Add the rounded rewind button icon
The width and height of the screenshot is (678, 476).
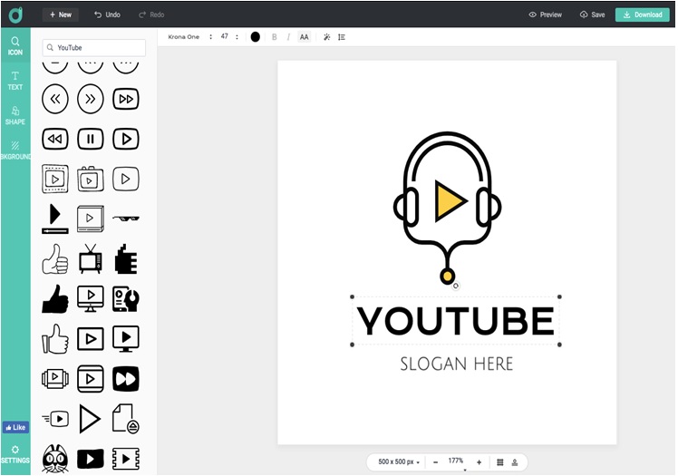[55, 139]
